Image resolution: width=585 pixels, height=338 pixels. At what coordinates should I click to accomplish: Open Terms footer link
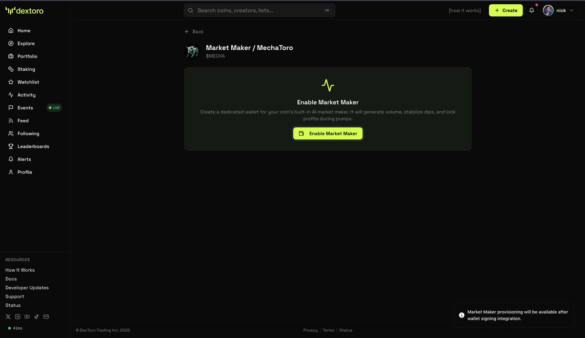tap(328, 330)
